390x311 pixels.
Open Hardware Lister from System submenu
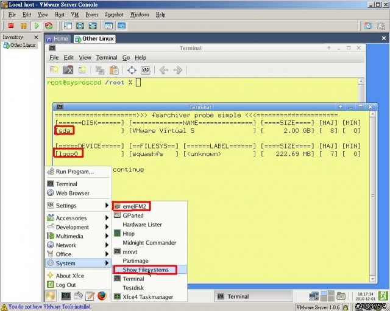149,225
